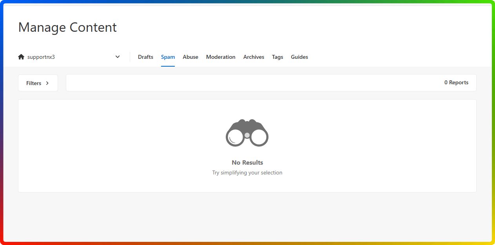Switch to the Drafts tab

point(145,57)
